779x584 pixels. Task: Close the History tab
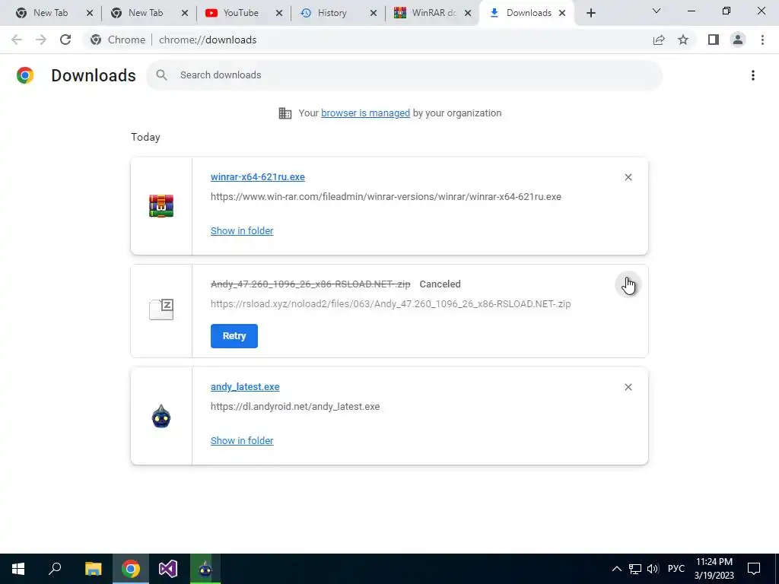374,13
